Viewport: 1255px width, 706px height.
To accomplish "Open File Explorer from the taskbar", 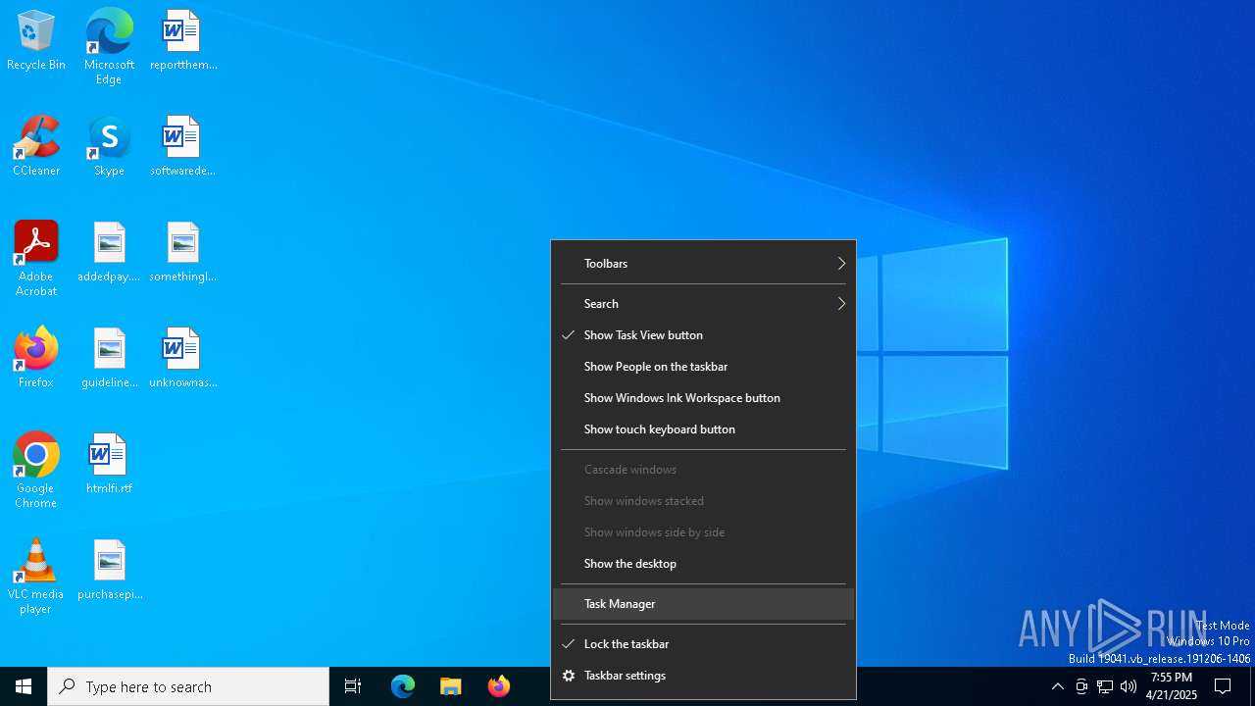I will point(451,686).
